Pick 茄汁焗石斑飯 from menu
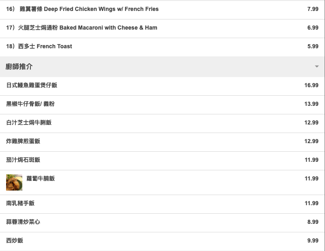 (x=23, y=160)
